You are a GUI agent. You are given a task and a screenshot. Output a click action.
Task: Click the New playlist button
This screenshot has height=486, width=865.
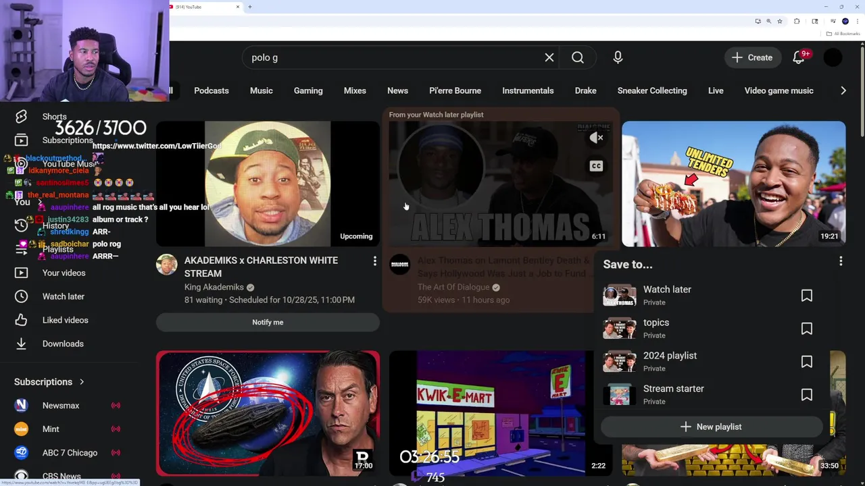tap(711, 427)
